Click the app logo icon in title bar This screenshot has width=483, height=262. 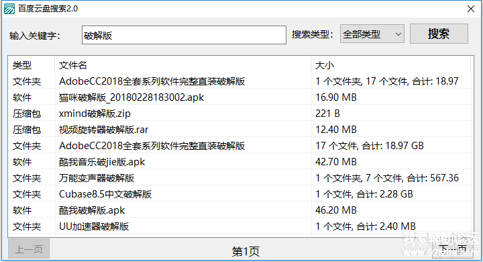[x=9, y=9]
